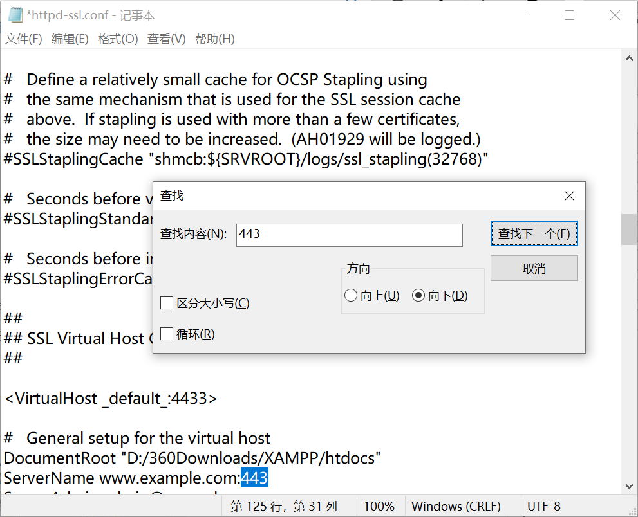Click the UTF-8 encoding indicator
The width and height of the screenshot is (638, 517).
[x=544, y=506]
